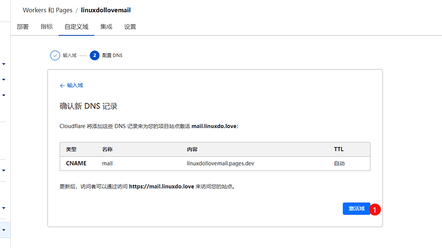The width and height of the screenshot is (442, 248).
Task: Open the 指标 tab
Action: point(47,27)
